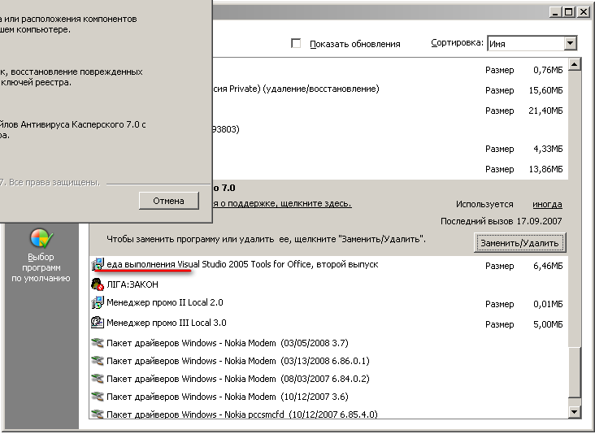Click the Менеджер промо II Local 2.0 icon
This screenshot has width=595, height=434.
point(98,302)
